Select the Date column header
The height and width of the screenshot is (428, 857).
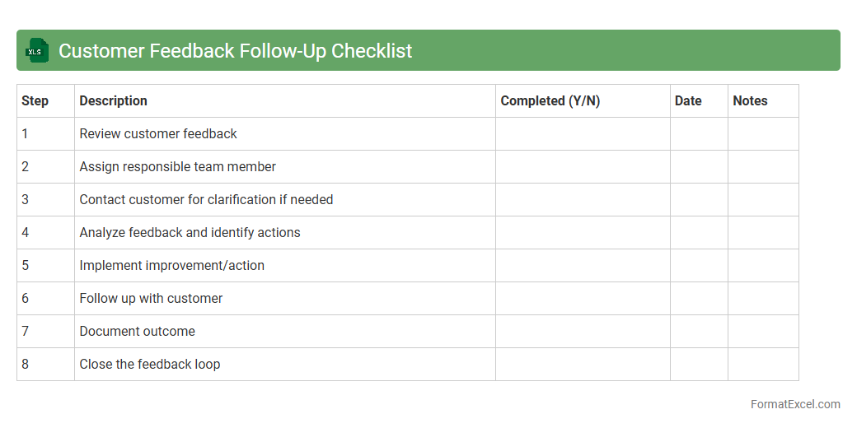(x=688, y=101)
